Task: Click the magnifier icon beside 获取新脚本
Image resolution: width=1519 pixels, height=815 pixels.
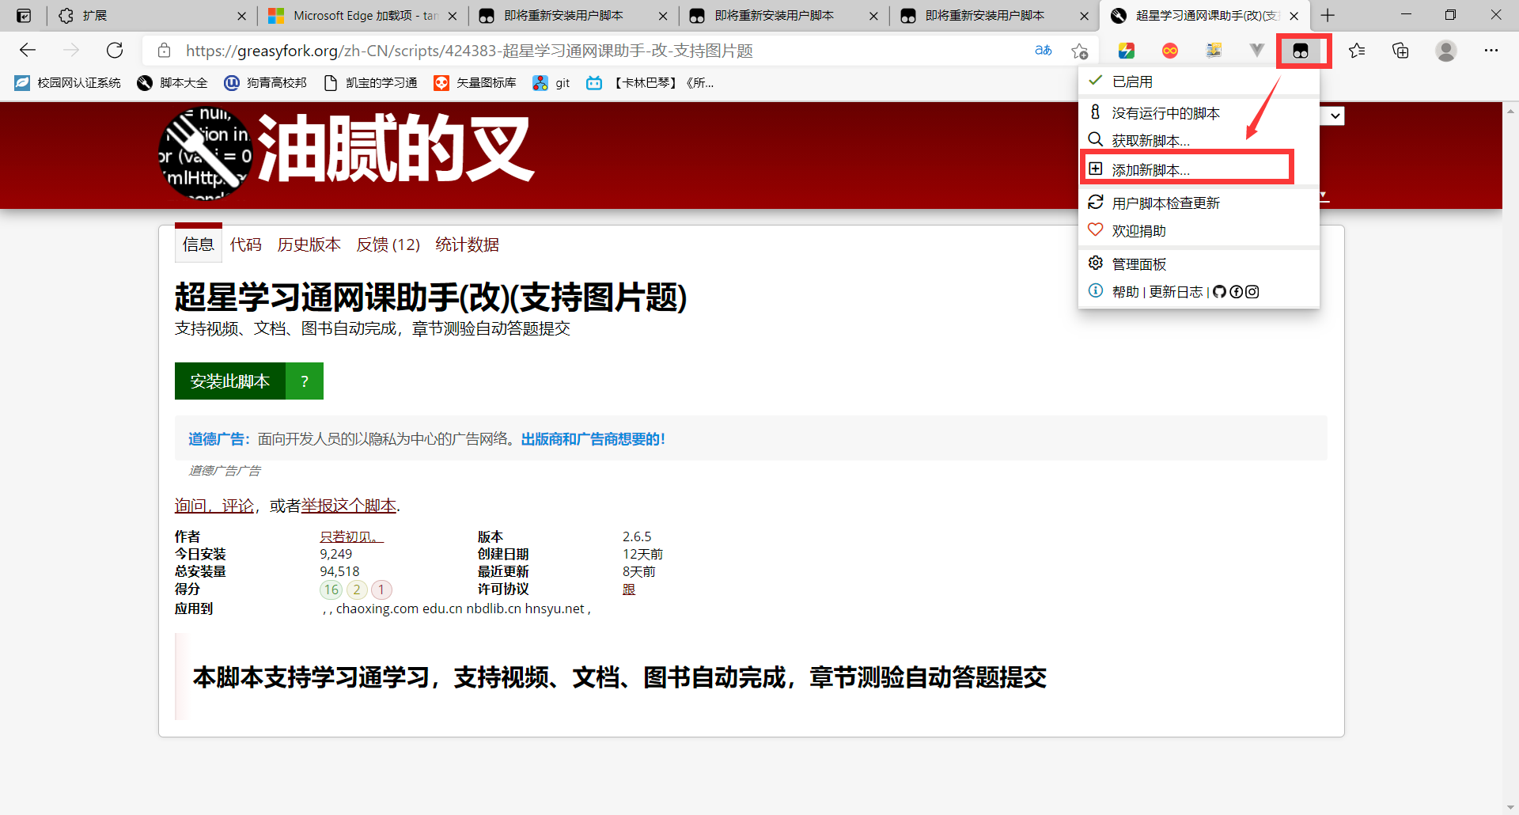Action: pyautogui.click(x=1096, y=139)
